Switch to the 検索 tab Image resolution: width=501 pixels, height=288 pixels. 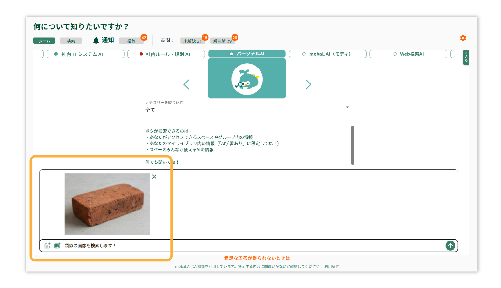coord(71,41)
